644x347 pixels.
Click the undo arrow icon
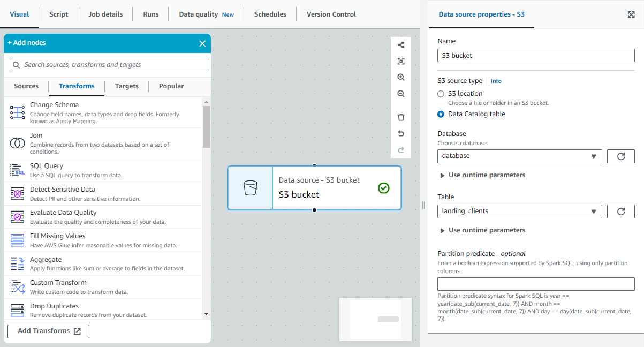[x=401, y=133]
